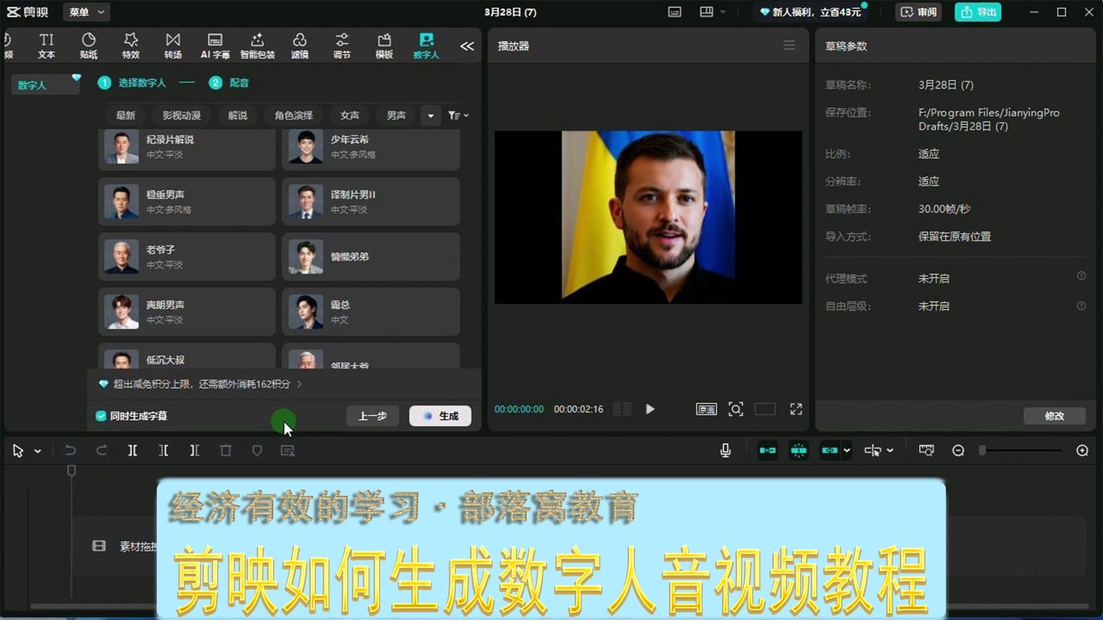Open the filter sort options dropdown
This screenshot has width=1103, height=620.
click(x=458, y=115)
